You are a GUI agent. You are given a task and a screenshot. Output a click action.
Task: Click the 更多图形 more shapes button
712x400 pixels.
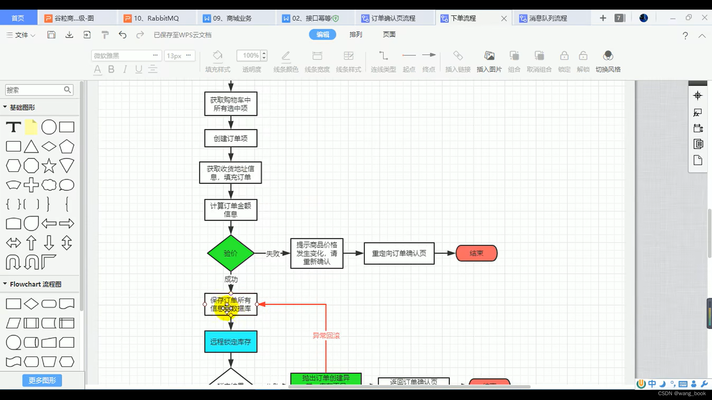[42, 380]
